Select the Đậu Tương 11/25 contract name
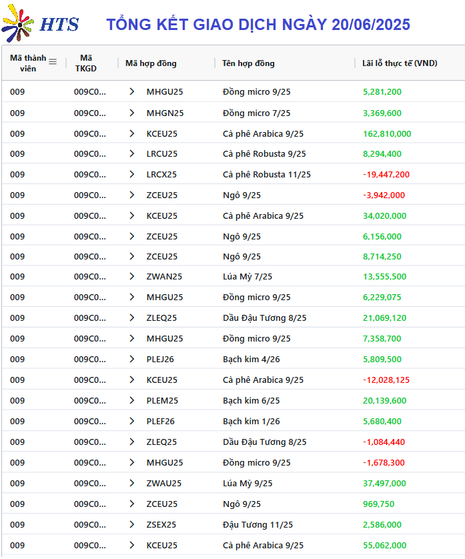Image resolution: width=465 pixels, height=559 pixels. coord(258,525)
